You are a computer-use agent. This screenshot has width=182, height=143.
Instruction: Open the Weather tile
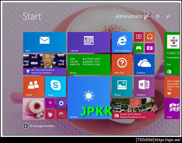pos(89,98)
